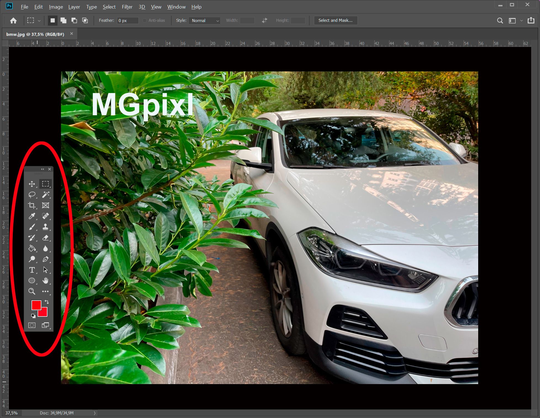Image resolution: width=540 pixels, height=418 pixels.
Task: Select the Brush tool
Action: point(33,227)
